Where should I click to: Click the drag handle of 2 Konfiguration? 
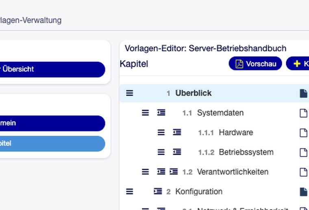click(x=129, y=191)
